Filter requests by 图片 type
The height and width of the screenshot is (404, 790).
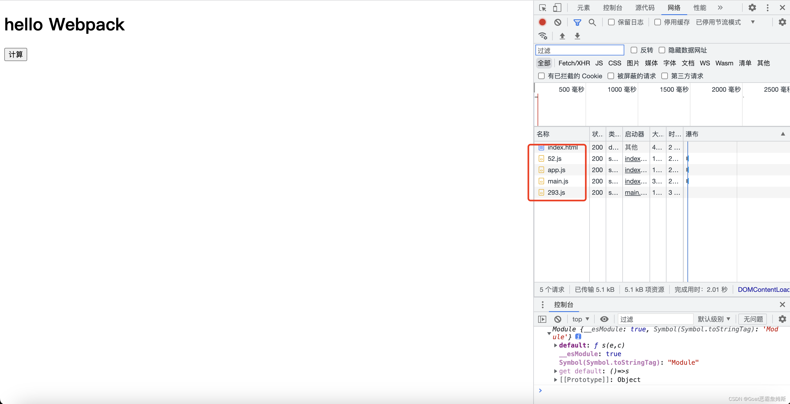tap(633, 63)
